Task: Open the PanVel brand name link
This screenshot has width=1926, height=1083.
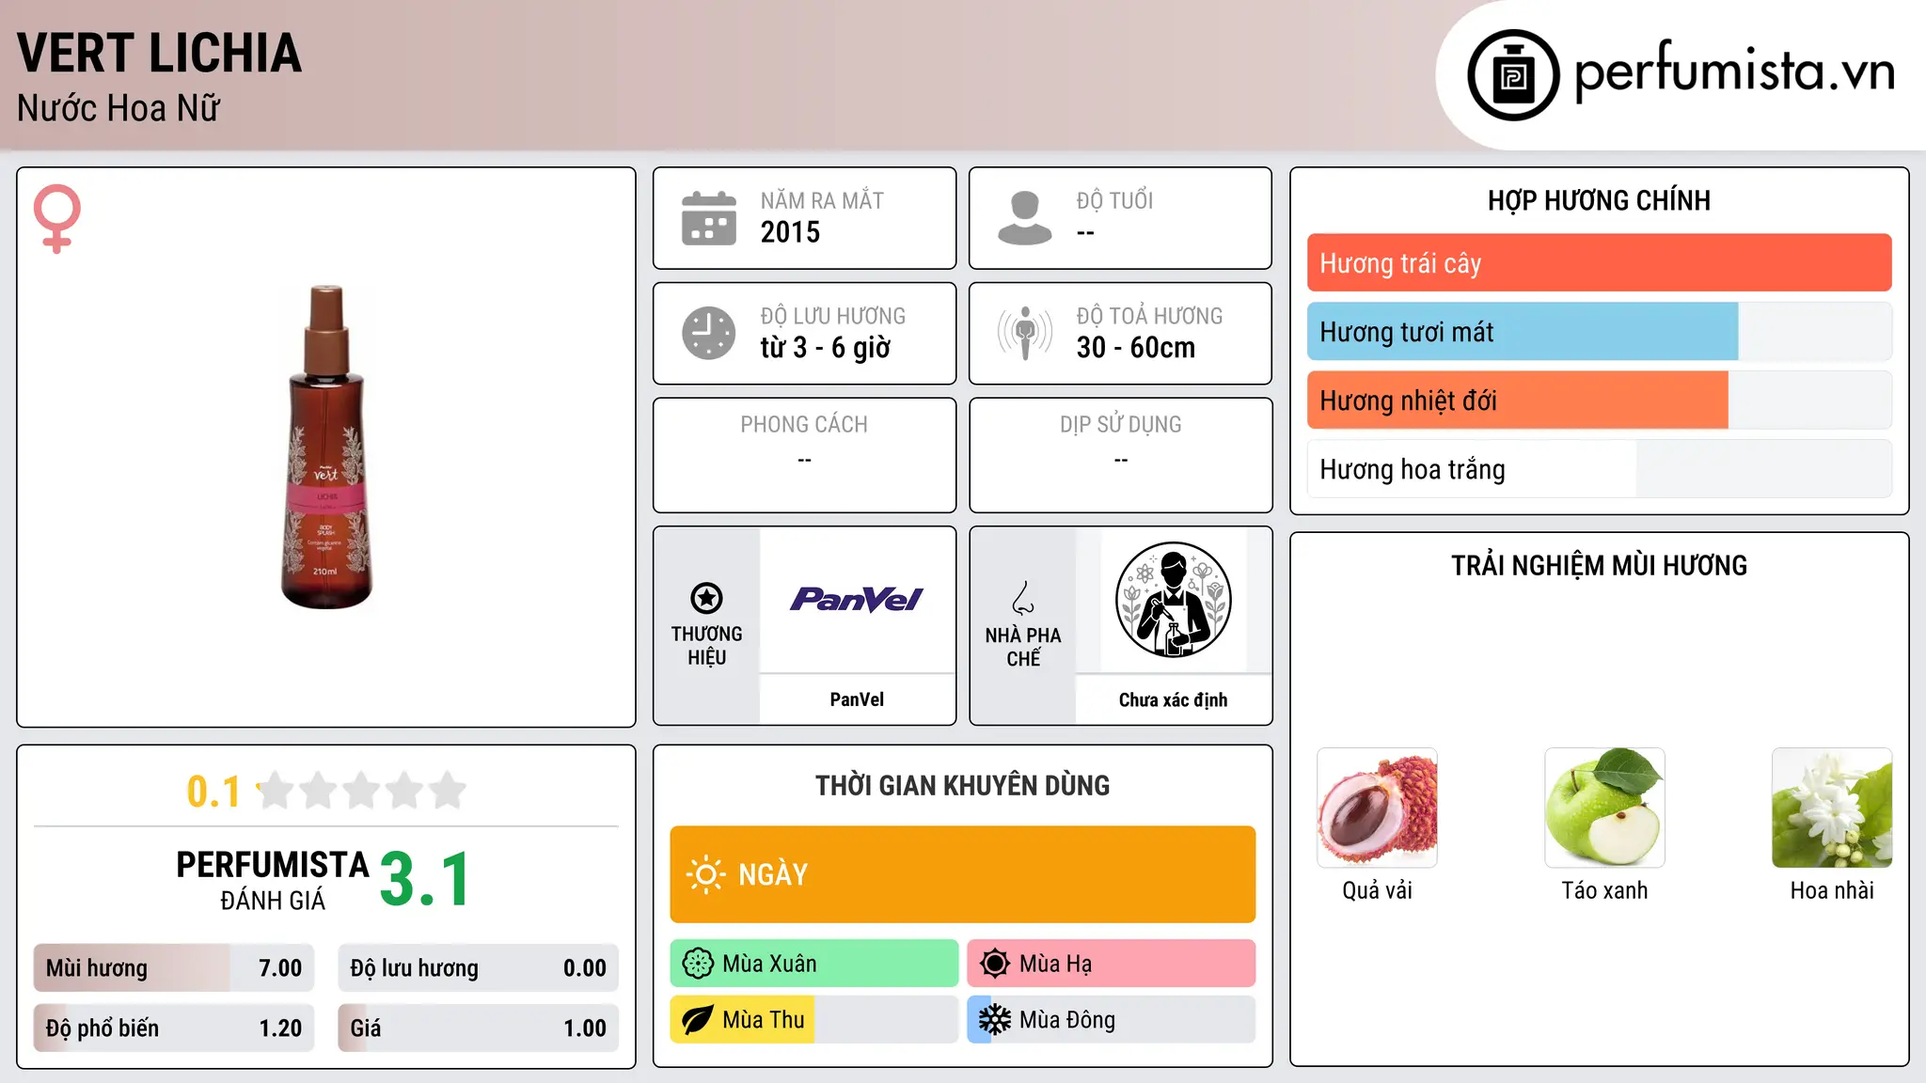Action: (x=857, y=699)
